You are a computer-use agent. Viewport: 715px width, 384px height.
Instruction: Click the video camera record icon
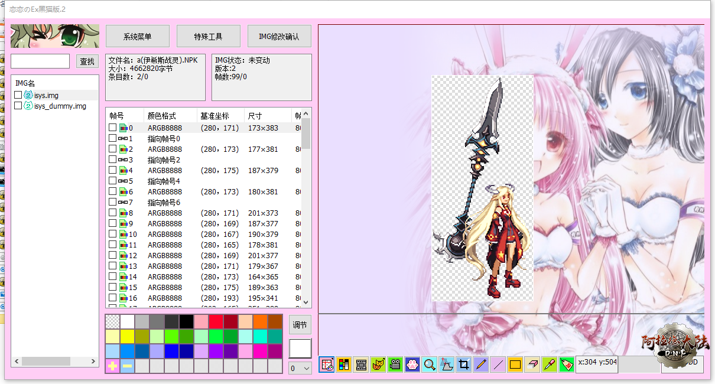tap(395, 365)
